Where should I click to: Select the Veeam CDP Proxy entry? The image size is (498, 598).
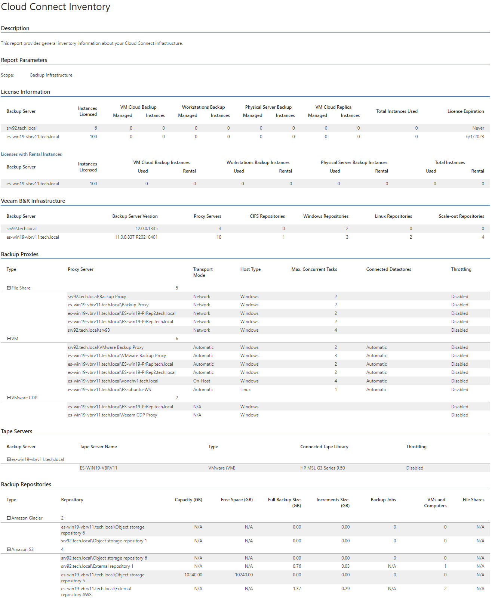pos(112,415)
